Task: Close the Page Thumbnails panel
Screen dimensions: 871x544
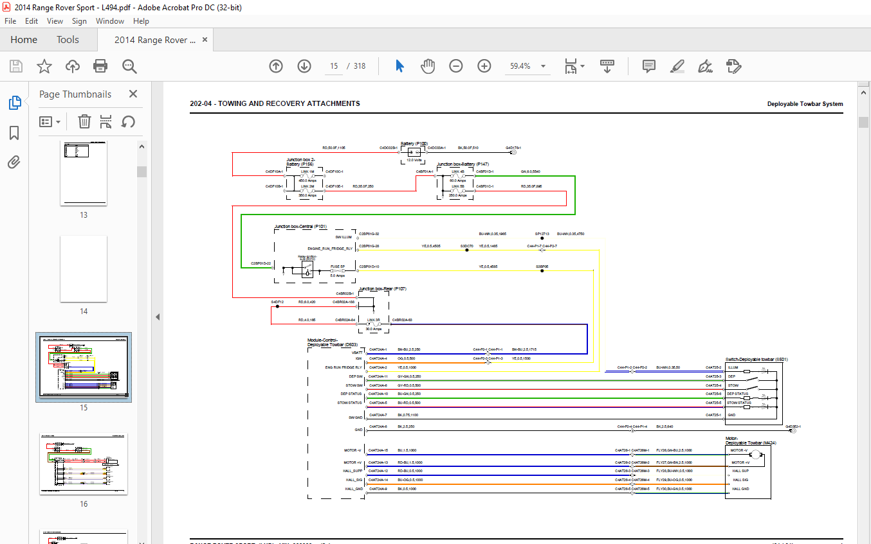Action: coord(133,94)
